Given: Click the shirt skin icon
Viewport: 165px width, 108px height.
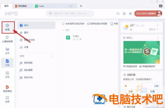Looking at the screenshot, I should point(130,13).
